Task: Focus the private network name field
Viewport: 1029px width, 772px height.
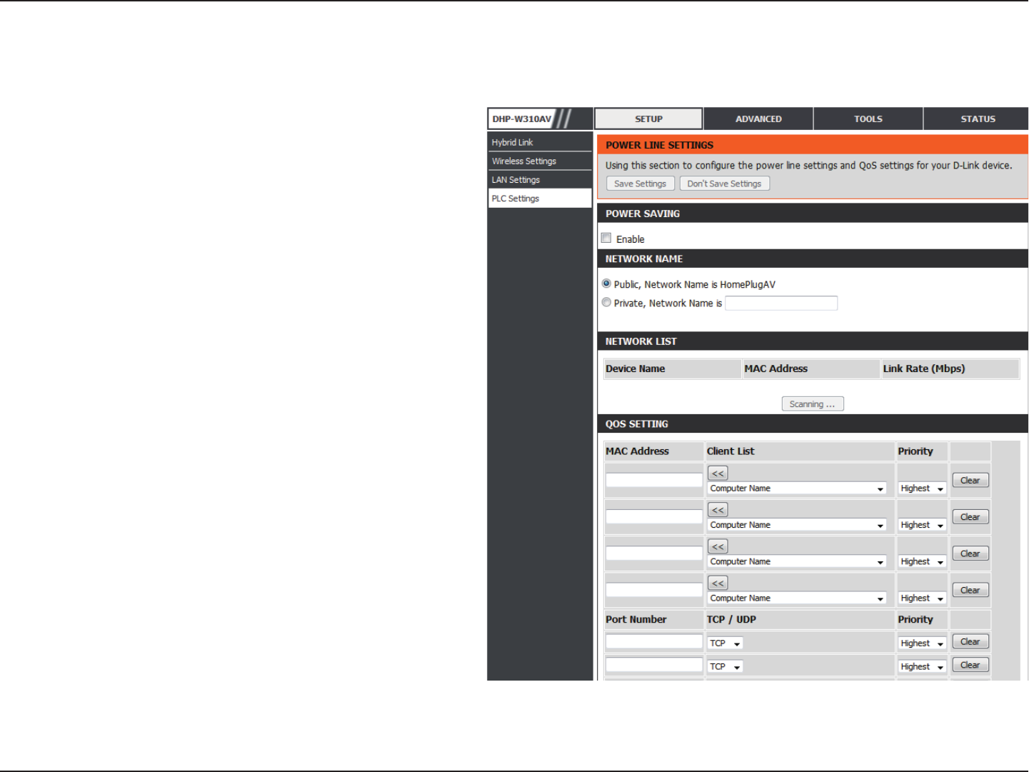Action: click(x=781, y=303)
